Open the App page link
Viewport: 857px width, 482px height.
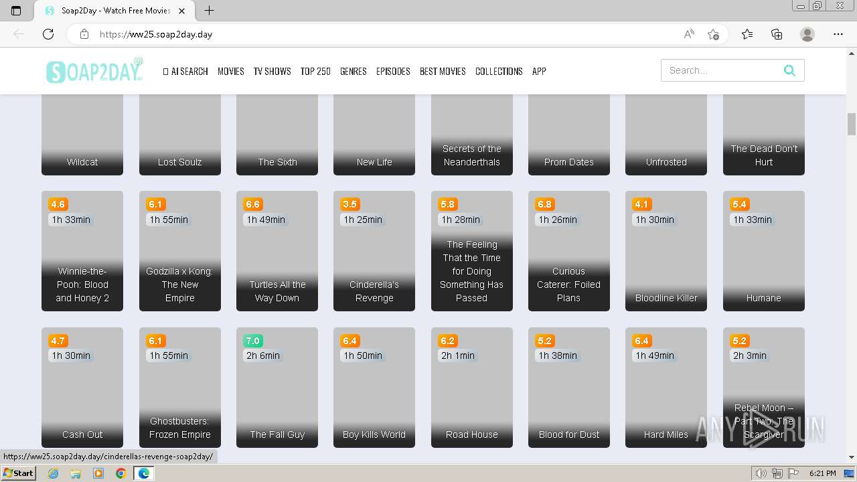point(539,71)
